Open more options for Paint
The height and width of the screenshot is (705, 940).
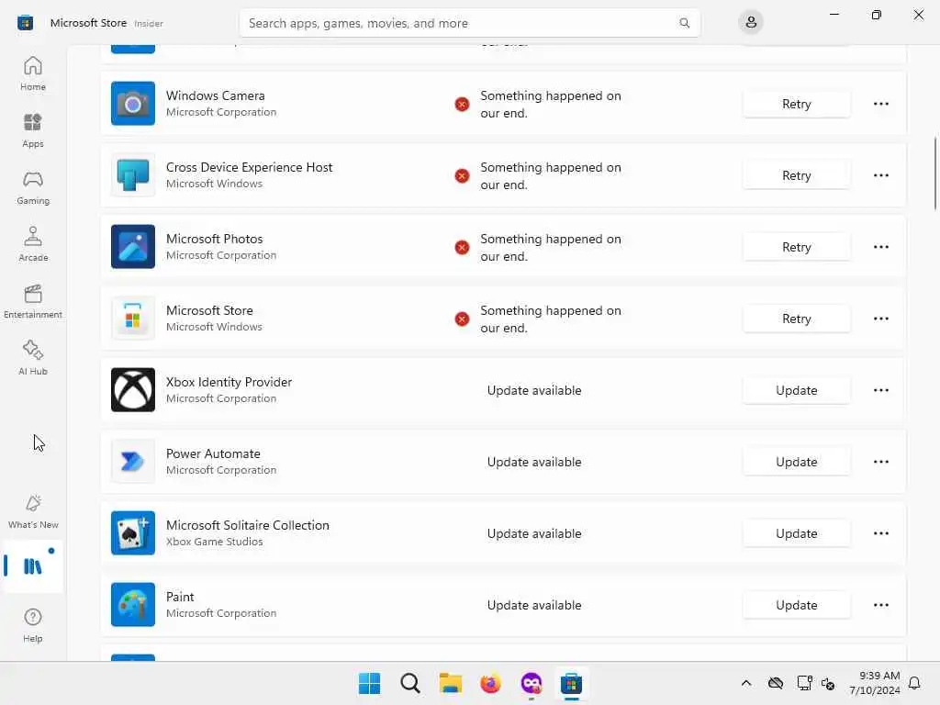coord(880,605)
